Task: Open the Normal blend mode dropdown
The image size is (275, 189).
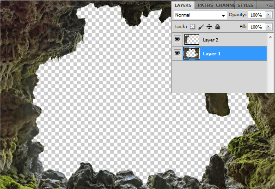Action: (200, 15)
